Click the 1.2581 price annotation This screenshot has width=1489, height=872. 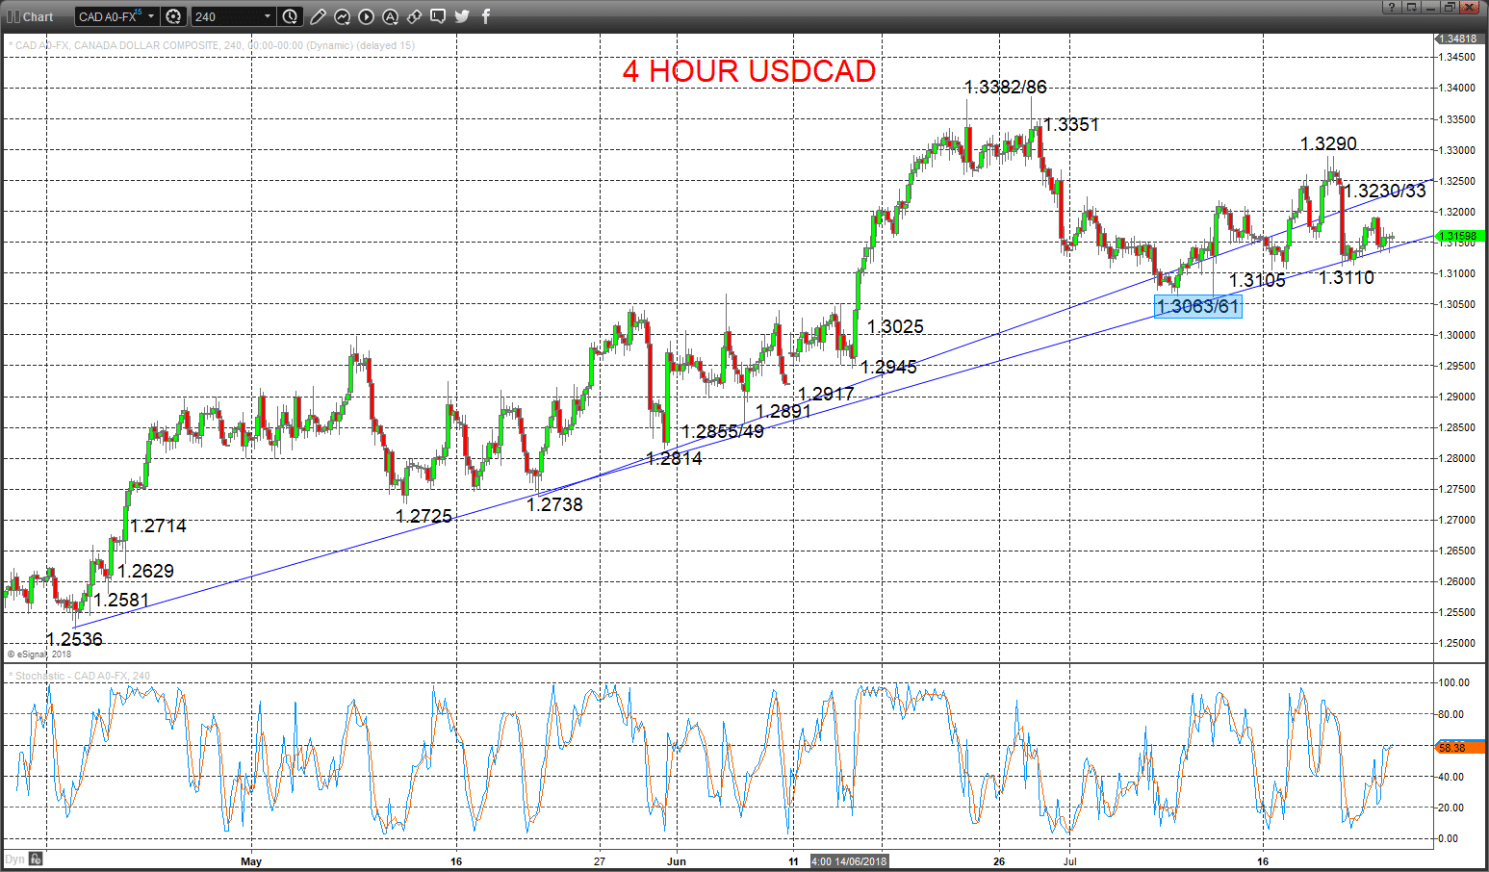121,600
